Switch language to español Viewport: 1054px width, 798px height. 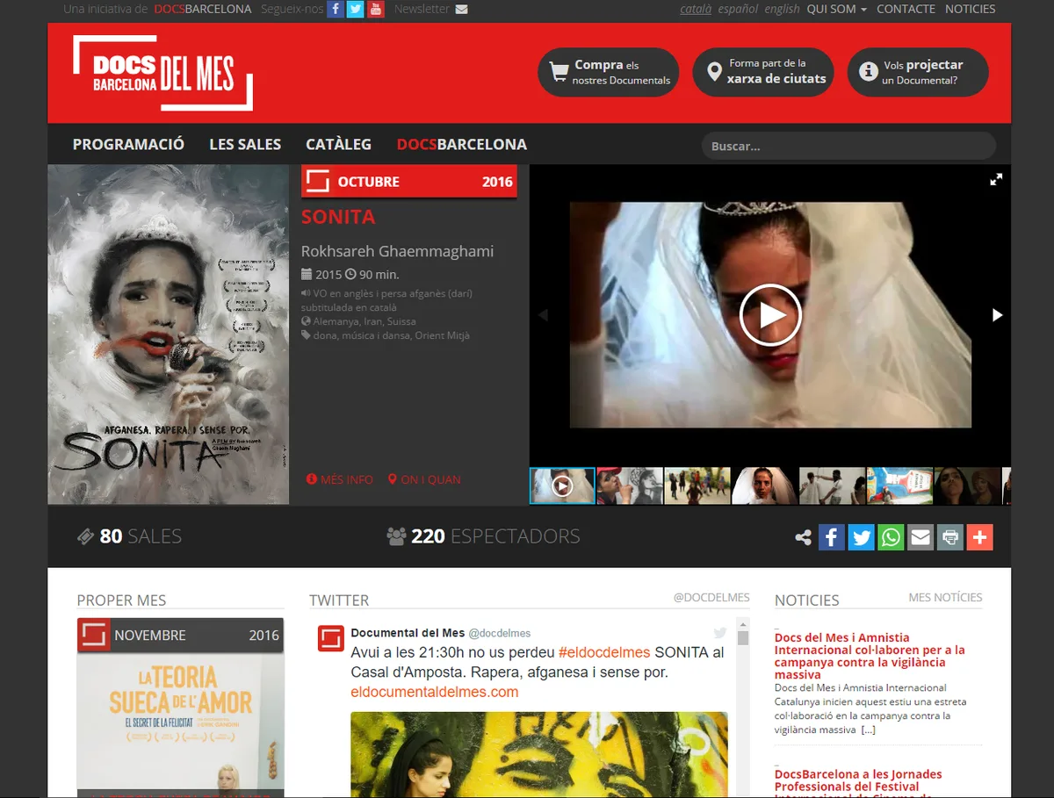[738, 9]
